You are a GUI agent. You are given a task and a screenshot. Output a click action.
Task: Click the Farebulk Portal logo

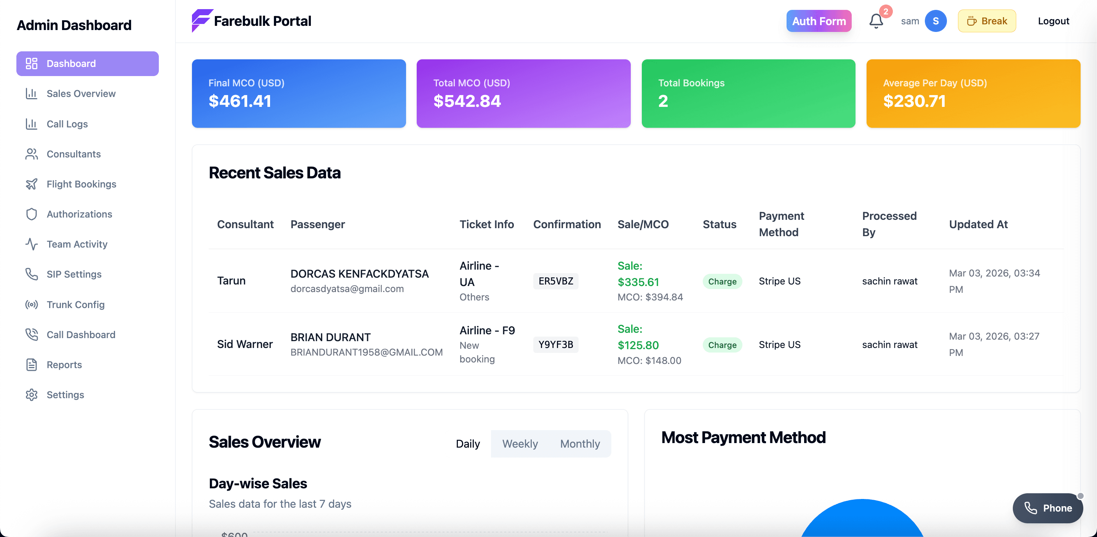click(202, 21)
